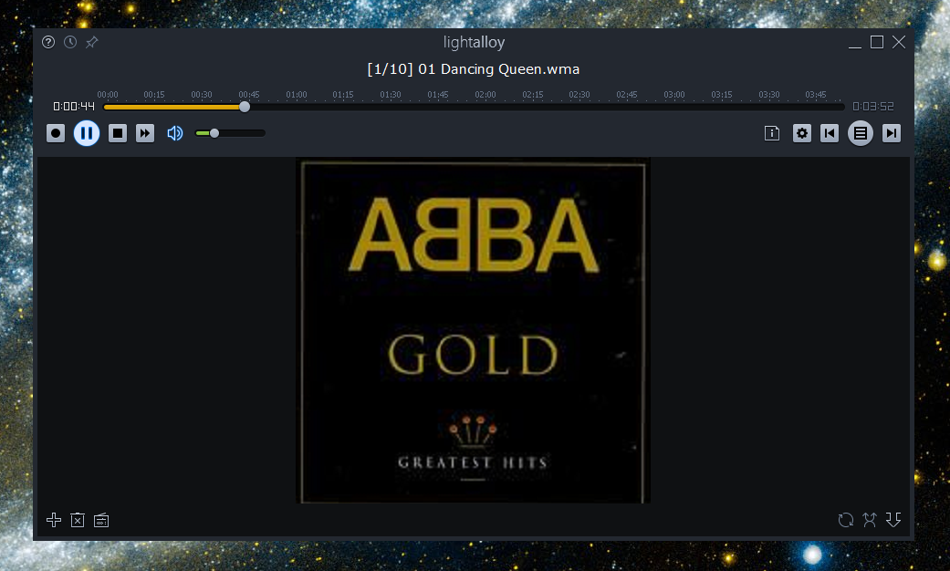Pause the Dancing Queen track
This screenshot has height=571, width=950.
pos(87,133)
